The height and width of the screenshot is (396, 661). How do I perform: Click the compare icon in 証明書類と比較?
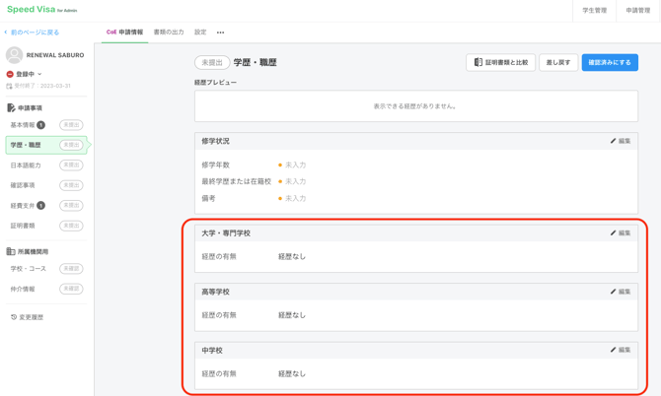[478, 62]
